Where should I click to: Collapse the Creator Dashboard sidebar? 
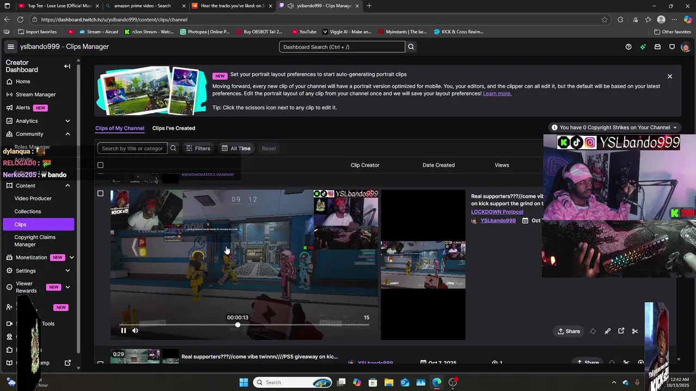pyautogui.click(x=67, y=66)
